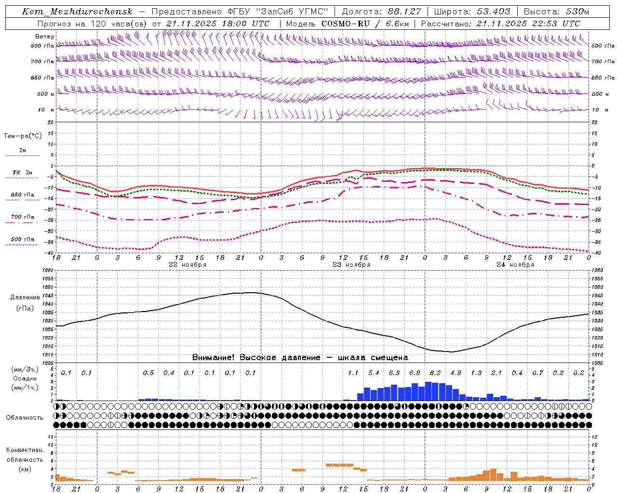Click the 1.3 precipitation total value
The width and height of the screenshot is (617, 493).
coord(476,373)
